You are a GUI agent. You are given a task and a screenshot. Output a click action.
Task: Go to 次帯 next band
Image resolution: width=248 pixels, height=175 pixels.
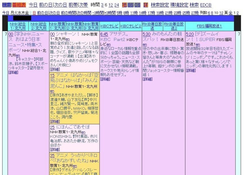point(83,5)
